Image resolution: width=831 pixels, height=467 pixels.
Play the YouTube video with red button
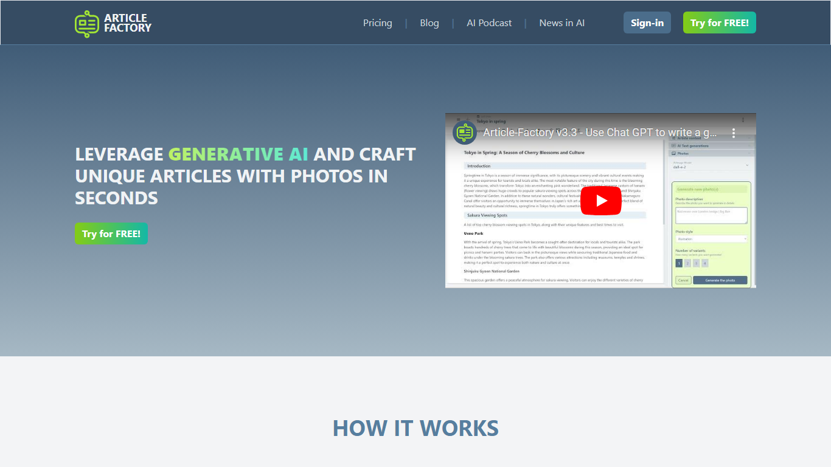pos(600,201)
